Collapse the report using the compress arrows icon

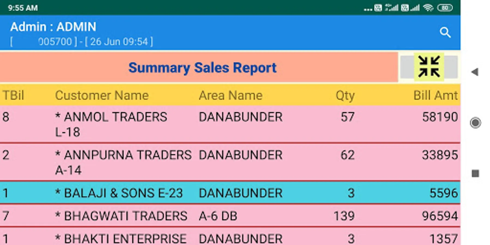click(429, 67)
